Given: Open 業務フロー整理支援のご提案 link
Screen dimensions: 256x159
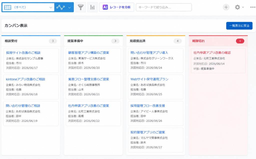Looking at the screenshot, I should click(89, 79).
